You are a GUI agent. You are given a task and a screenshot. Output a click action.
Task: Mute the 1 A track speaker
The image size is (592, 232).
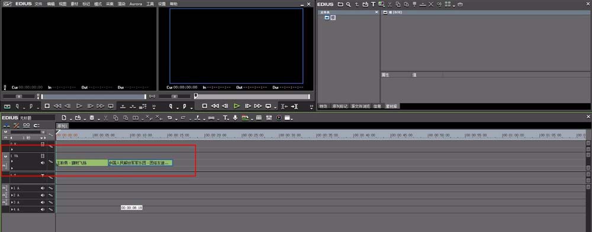pos(42,188)
